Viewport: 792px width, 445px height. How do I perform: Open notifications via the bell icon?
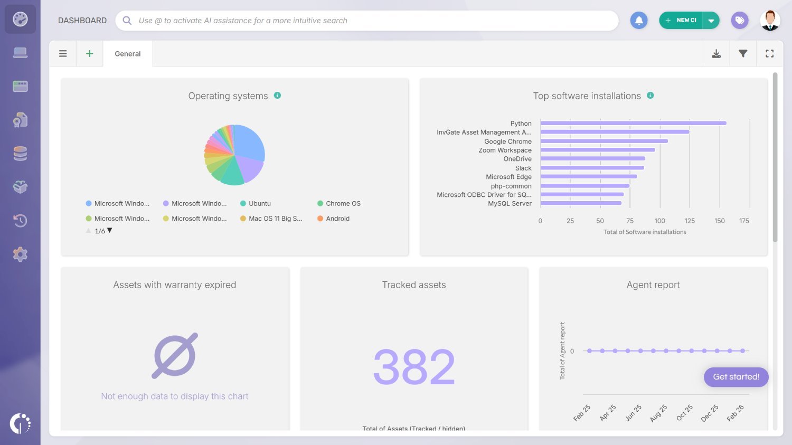pyautogui.click(x=638, y=20)
